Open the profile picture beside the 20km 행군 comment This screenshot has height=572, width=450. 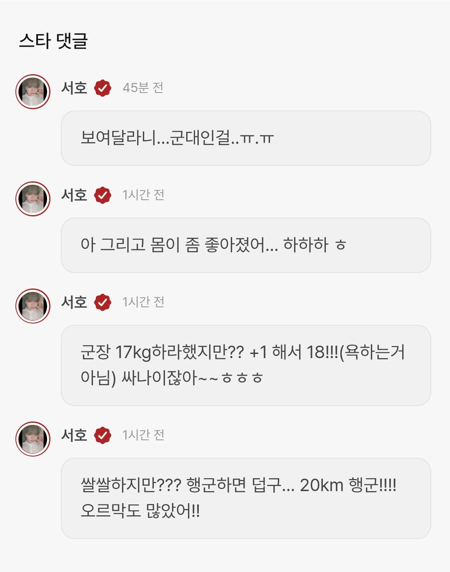(x=33, y=439)
